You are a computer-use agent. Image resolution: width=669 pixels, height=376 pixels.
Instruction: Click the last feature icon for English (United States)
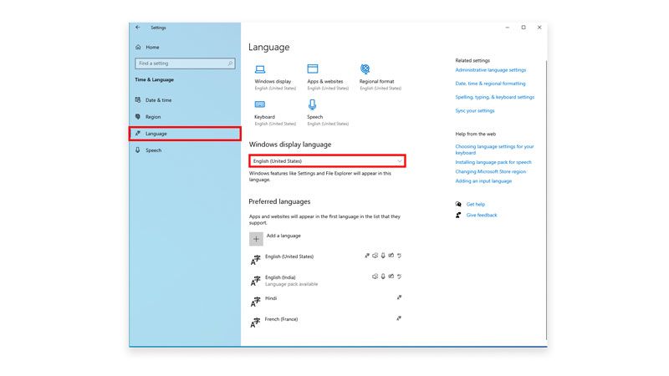(400, 256)
